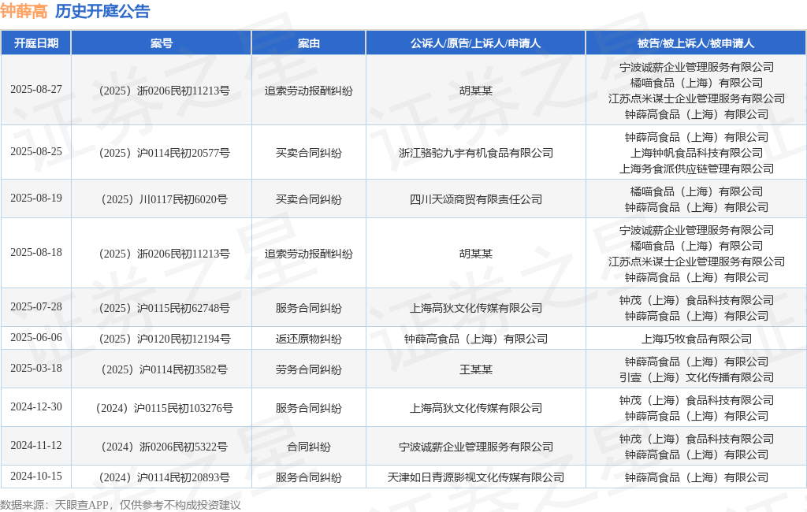Click 追索劳动报酬纠纷 in the 2025-08-27 row
The image size is (807, 512).
pyautogui.click(x=309, y=91)
